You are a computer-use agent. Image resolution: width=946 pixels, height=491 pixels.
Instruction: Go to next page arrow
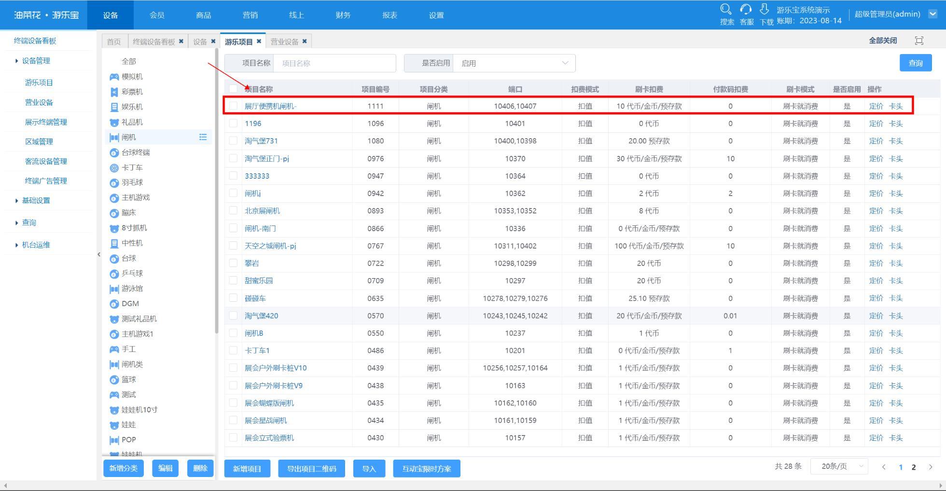coord(931,467)
